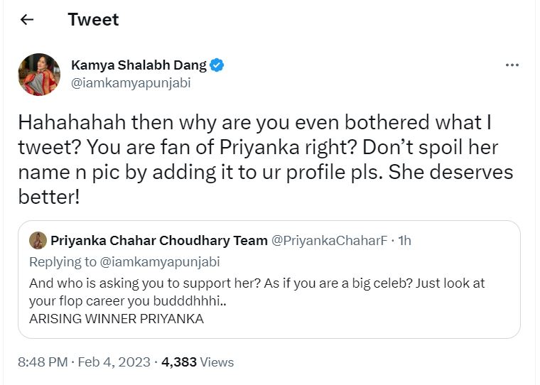Click the 8:48 PM tweet time

tap(42, 362)
